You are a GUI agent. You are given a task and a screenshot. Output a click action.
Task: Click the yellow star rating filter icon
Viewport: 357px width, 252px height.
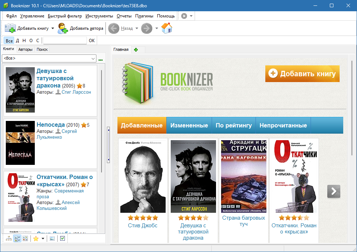[36, 239]
